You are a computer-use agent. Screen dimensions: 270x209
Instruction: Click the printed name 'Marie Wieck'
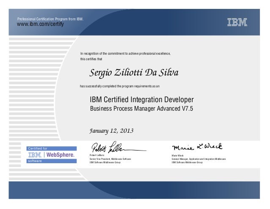tap(178, 156)
